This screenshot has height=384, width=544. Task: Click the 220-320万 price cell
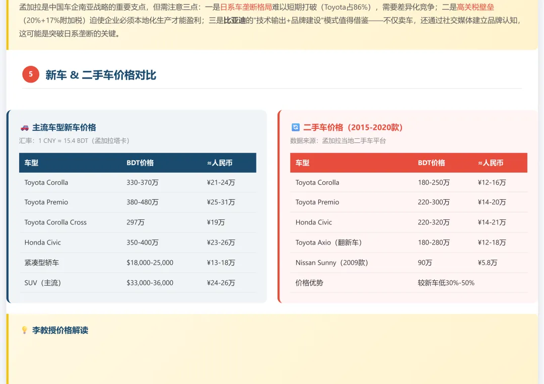(434, 222)
